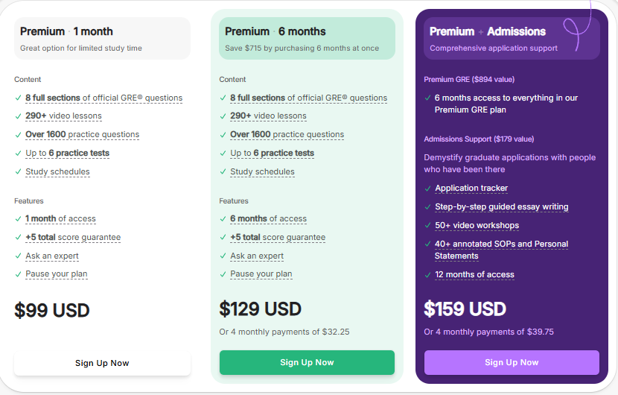Click checkmark beside 12 months of access
Image resolution: width=618 pixels, height=395 pixels.
(x=427, y=274)
